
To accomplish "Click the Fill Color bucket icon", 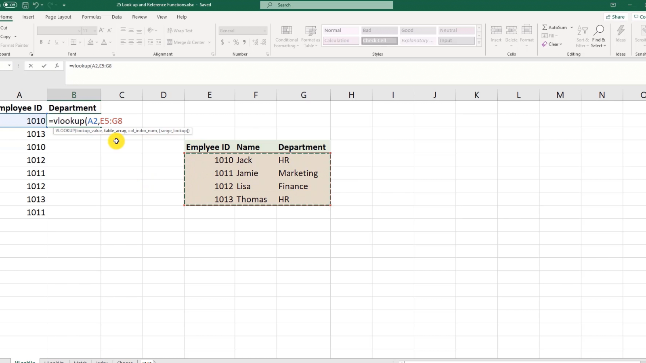I will coord(90,42).
